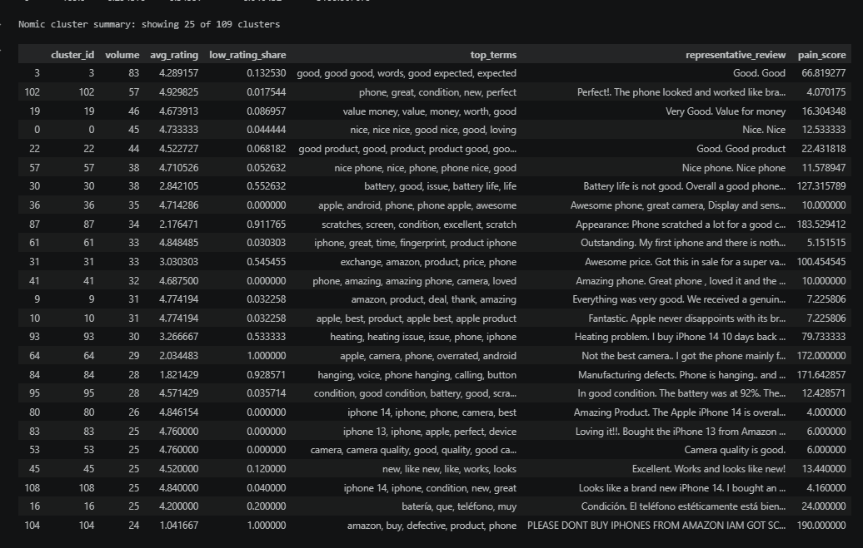
Task: Click review 'Looks like a brand new iPhone 14'
Action: pos(682,488)
